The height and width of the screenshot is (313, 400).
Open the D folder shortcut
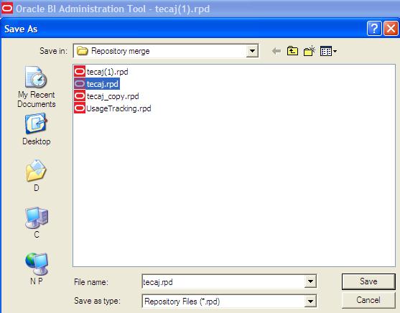pyautogui.click(x=36, y=175)
